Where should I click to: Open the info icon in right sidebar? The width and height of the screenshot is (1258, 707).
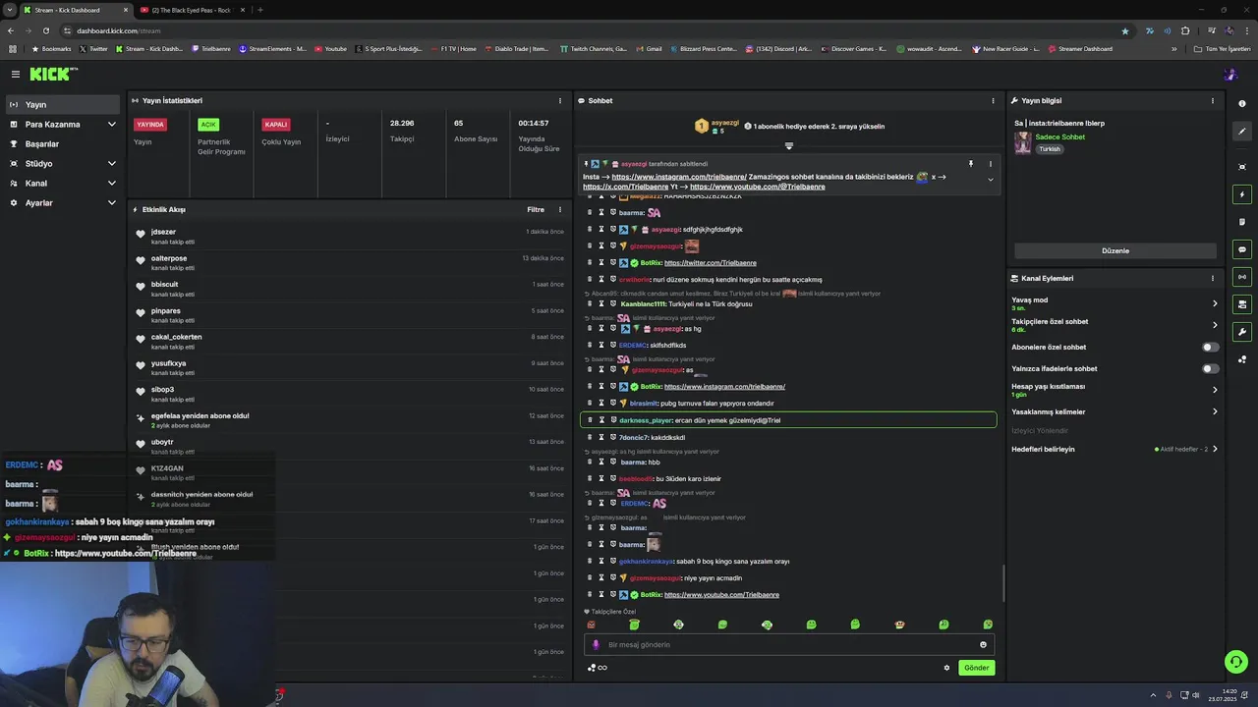click(x=1242, y=104)
